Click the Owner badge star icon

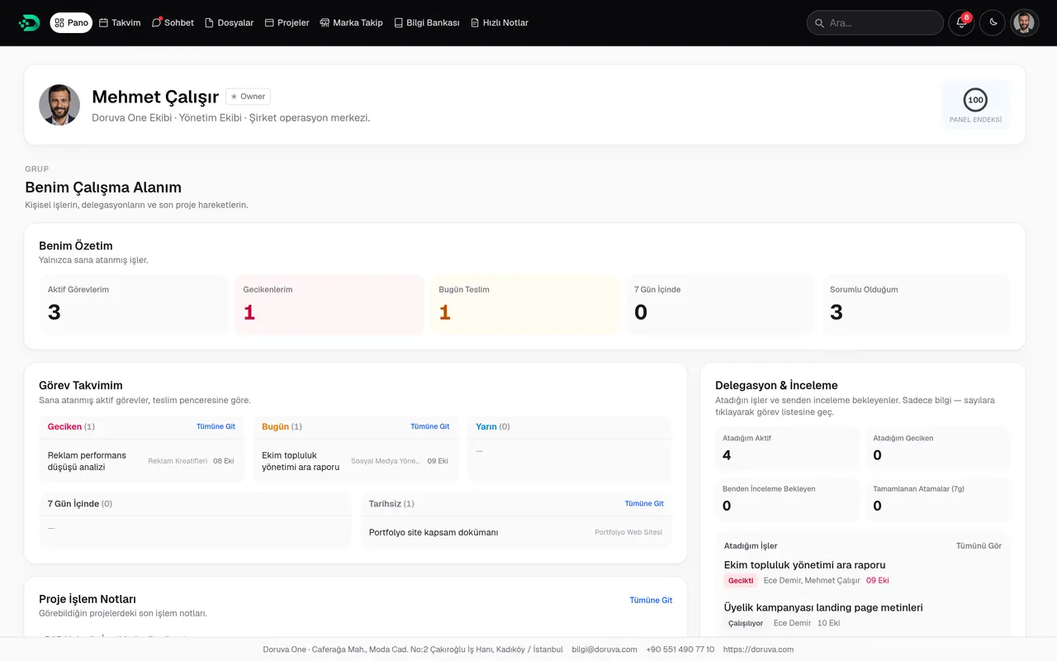tap(235, 97)
